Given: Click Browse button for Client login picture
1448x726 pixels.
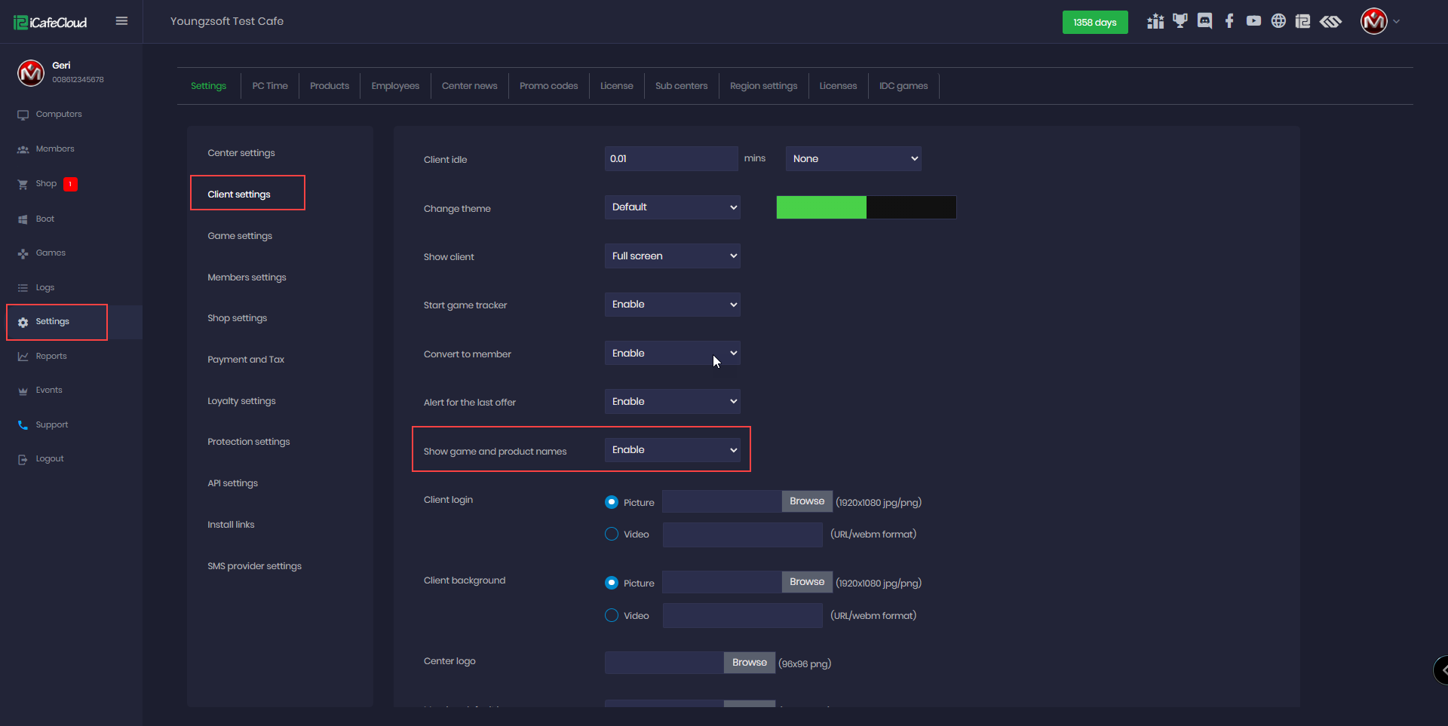Looking at the screenshot, I should 806,501.
